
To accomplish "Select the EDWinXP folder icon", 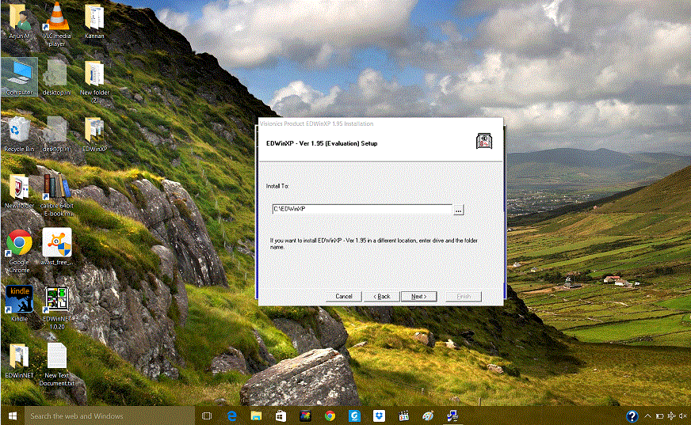I will click(94, 135).
